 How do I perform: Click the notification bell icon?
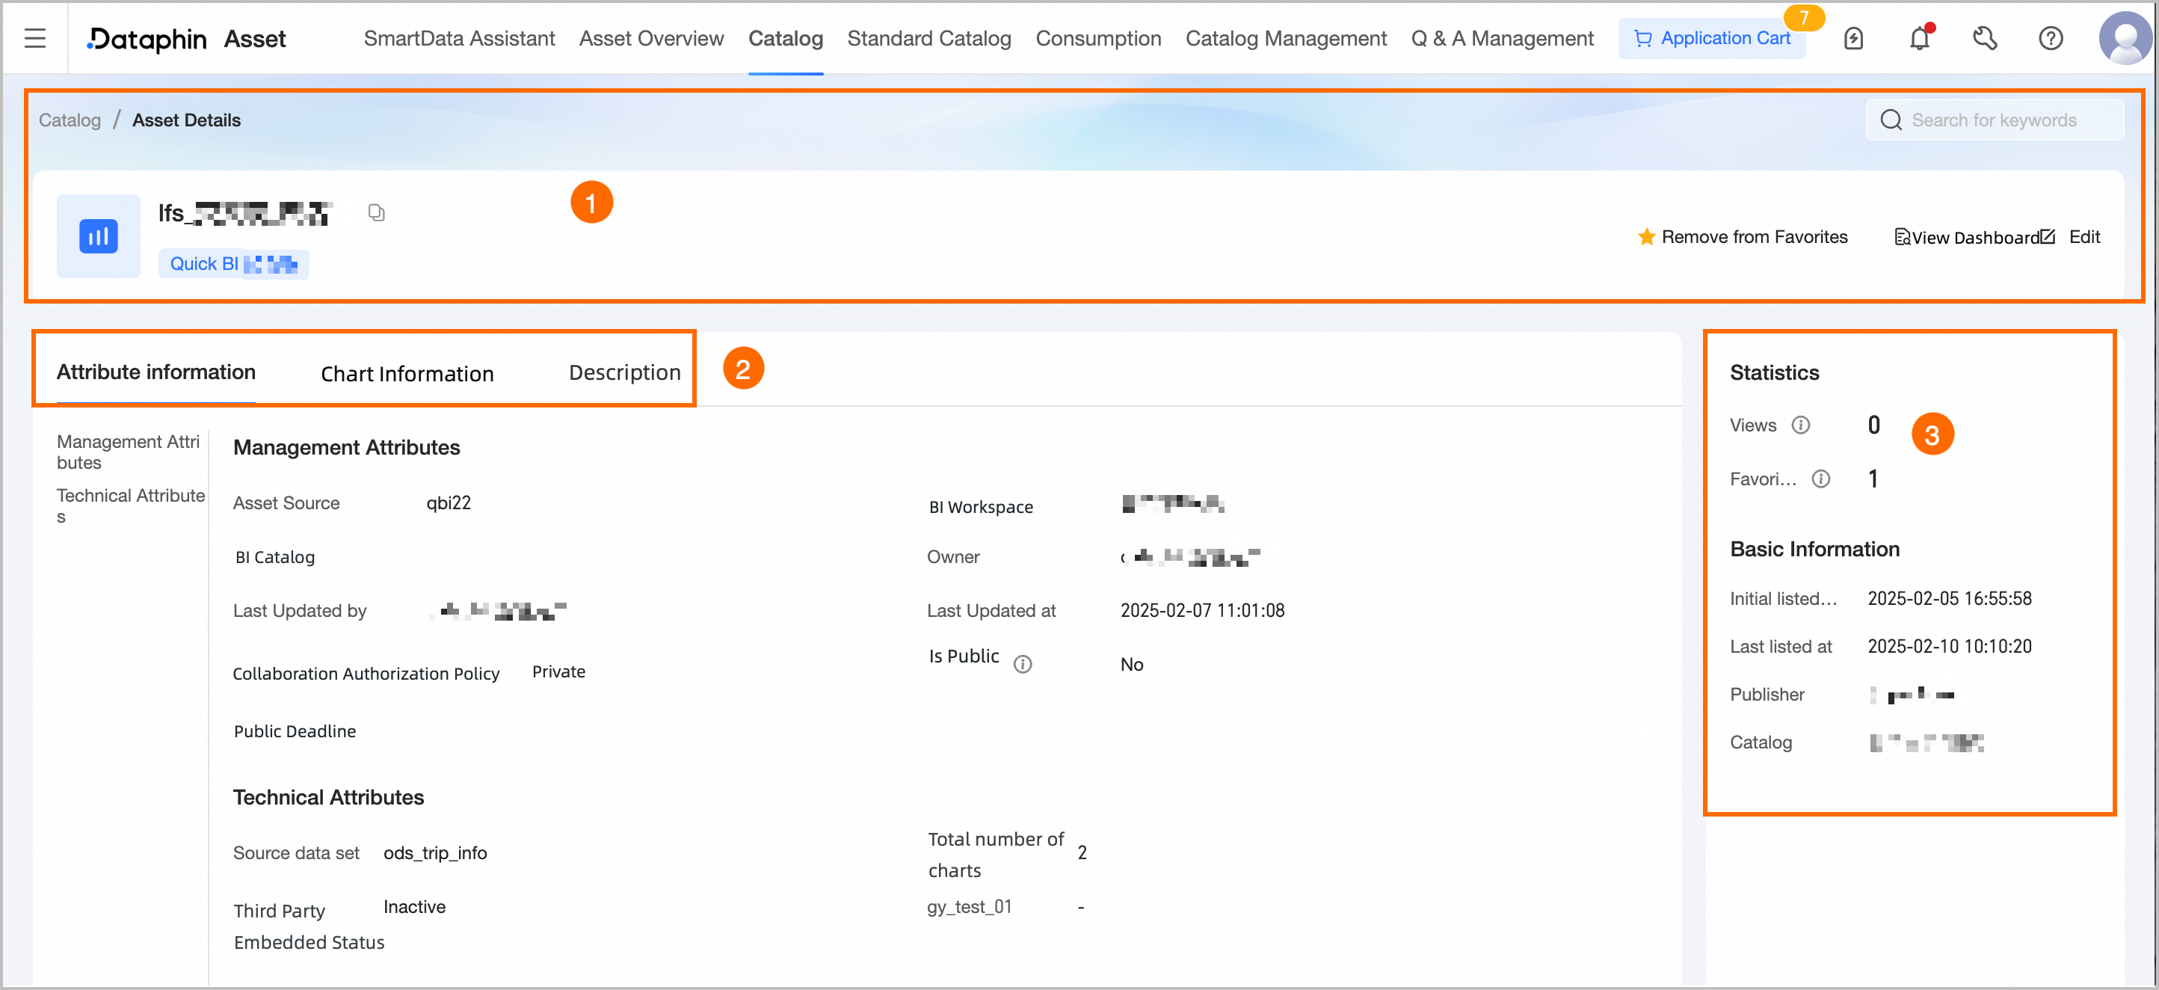pos(1918,39)
